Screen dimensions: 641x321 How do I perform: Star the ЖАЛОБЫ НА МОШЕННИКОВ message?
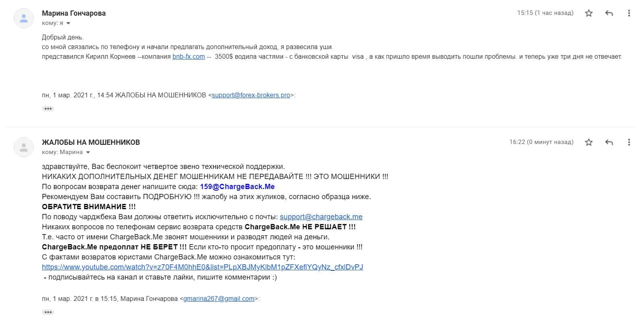[589, 142]
